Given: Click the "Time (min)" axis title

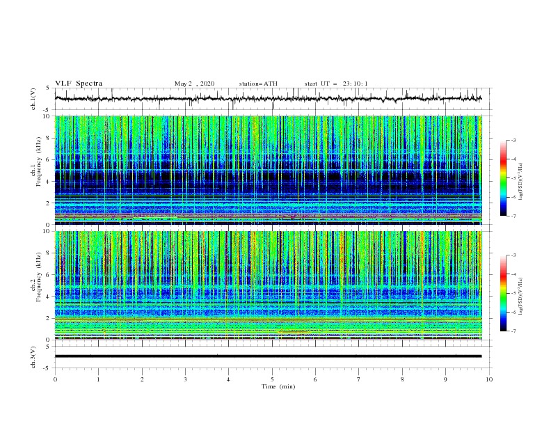Looking at the screenshot, I should [x=278, y=386].
